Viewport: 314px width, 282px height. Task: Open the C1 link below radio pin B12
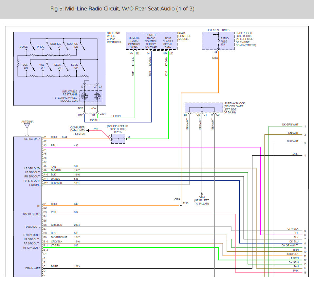point(45,254)
